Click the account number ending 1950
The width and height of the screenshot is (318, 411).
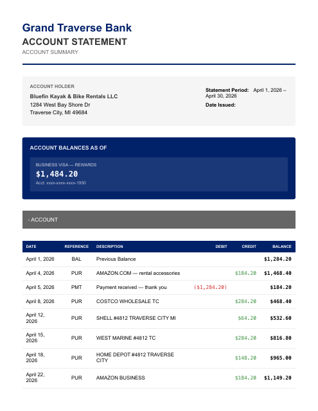point(61,182)
